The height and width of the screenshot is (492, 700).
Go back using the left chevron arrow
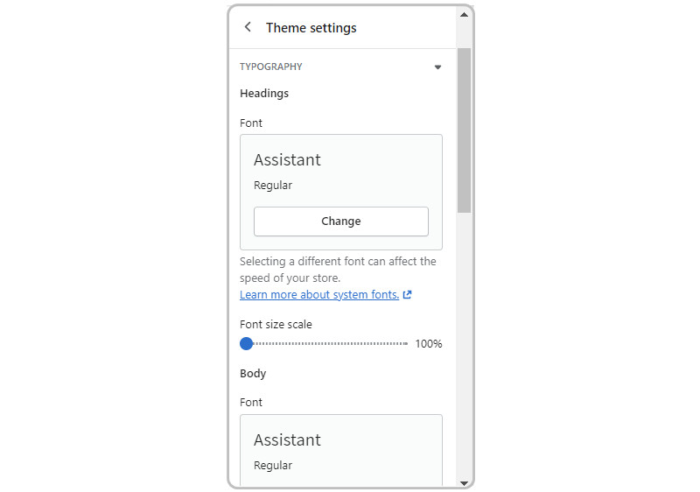coord(248,27)
